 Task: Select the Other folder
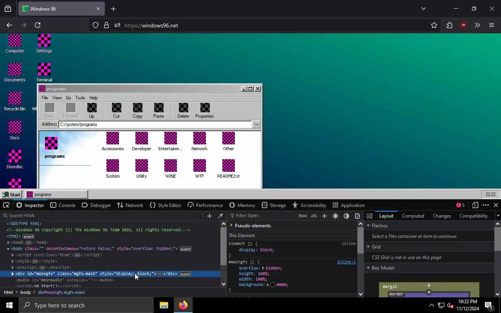click(229, 141)
